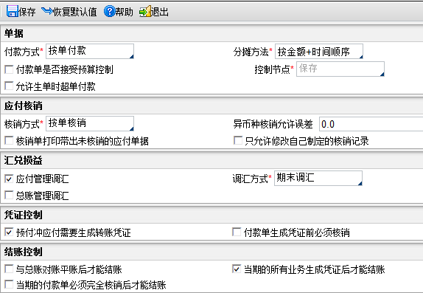Click the 异币种核销允许误差 input field
The width and height of the screenshot is (423, 293).
371,124
